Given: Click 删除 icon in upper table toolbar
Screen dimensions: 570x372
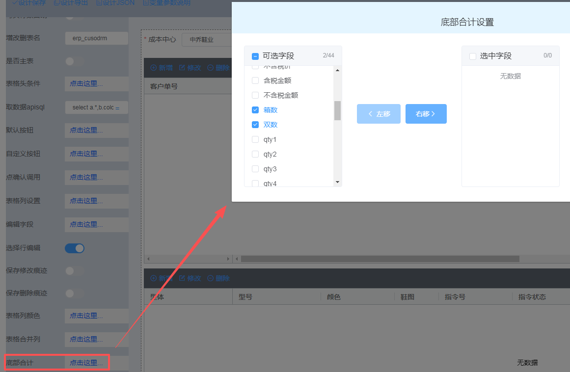Looking at the screenshot, I should click(211, 68).
